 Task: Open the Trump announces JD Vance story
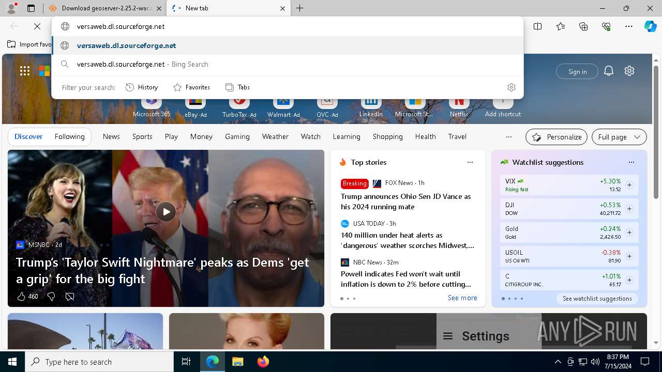tap(406, 202)
